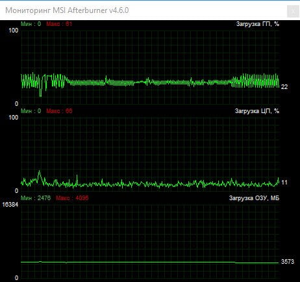Click current RAM usage value 3573
The width and height of the screenshot is (300, 282).
click(288, 262)
